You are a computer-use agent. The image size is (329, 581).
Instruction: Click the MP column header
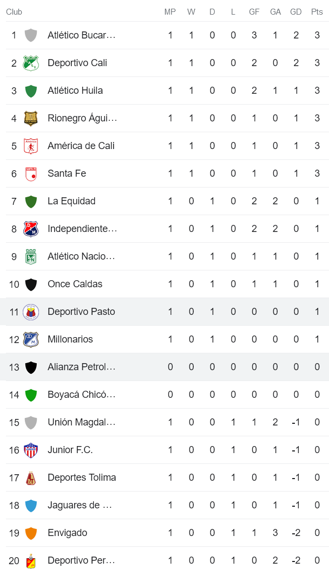170,12
